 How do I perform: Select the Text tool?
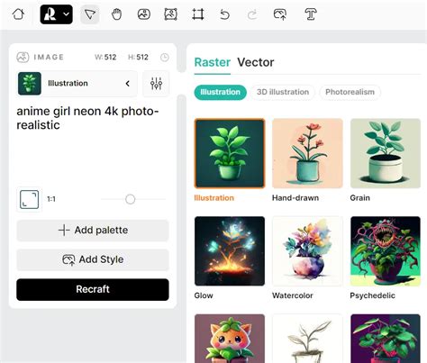(311, 14)
